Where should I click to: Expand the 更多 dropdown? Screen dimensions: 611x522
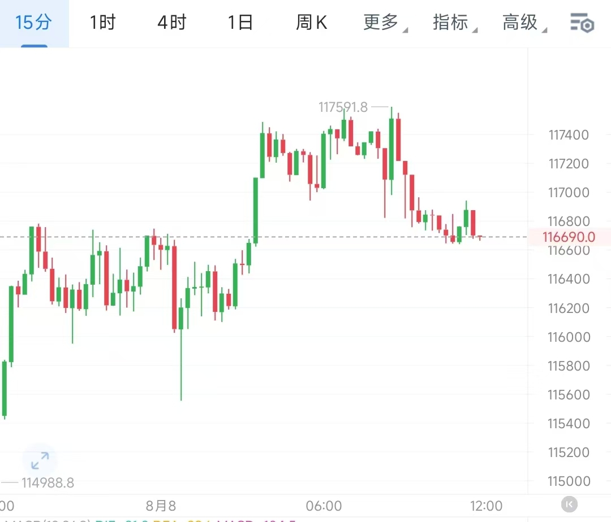tap(382, 23)
